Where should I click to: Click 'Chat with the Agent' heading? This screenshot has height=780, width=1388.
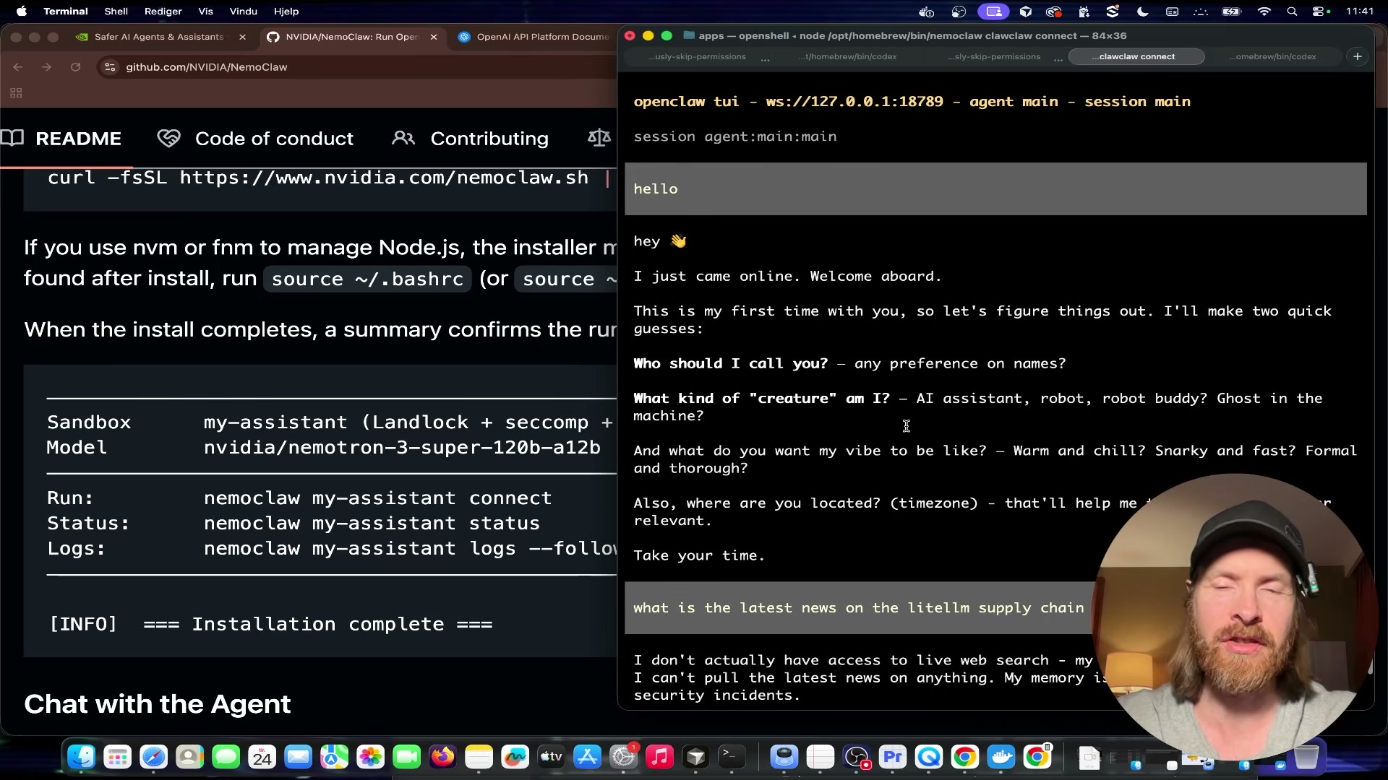tap(157, 704)
